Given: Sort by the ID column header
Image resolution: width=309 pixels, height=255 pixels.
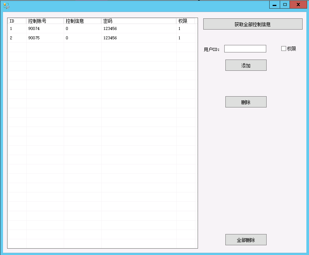Looking at the screenshot, I should pos(17,21).
